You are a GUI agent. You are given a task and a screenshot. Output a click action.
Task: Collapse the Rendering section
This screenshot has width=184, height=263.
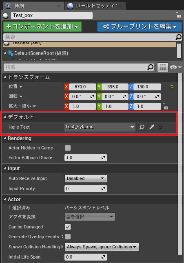click(5, 138)
